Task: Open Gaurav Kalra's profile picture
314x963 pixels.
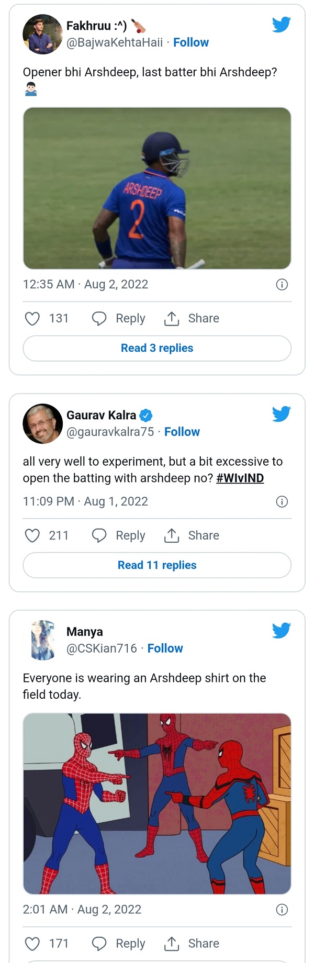Action: click(x=43, y=423)
